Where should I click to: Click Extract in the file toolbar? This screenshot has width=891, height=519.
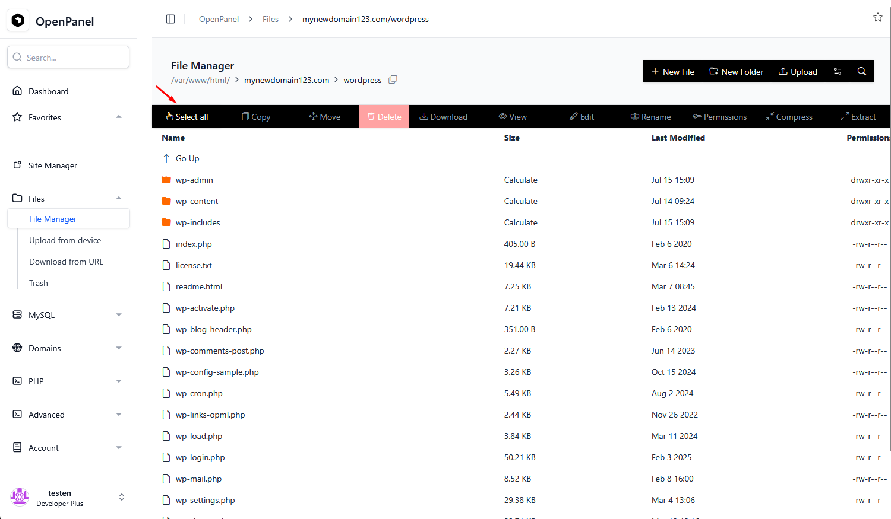pos(858,117)
